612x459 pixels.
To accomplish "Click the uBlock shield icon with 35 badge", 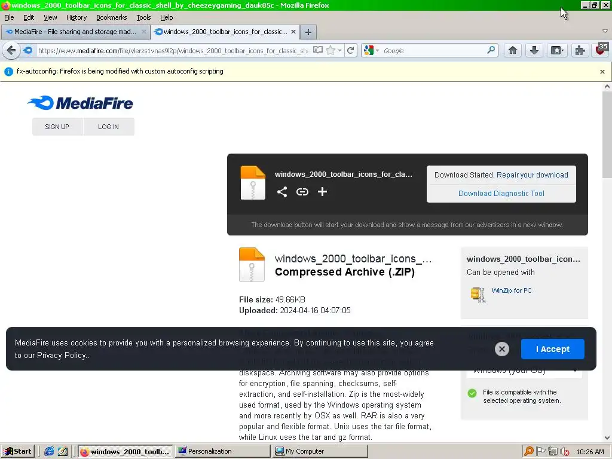I will pyautogui.click(x=601, y=50).
